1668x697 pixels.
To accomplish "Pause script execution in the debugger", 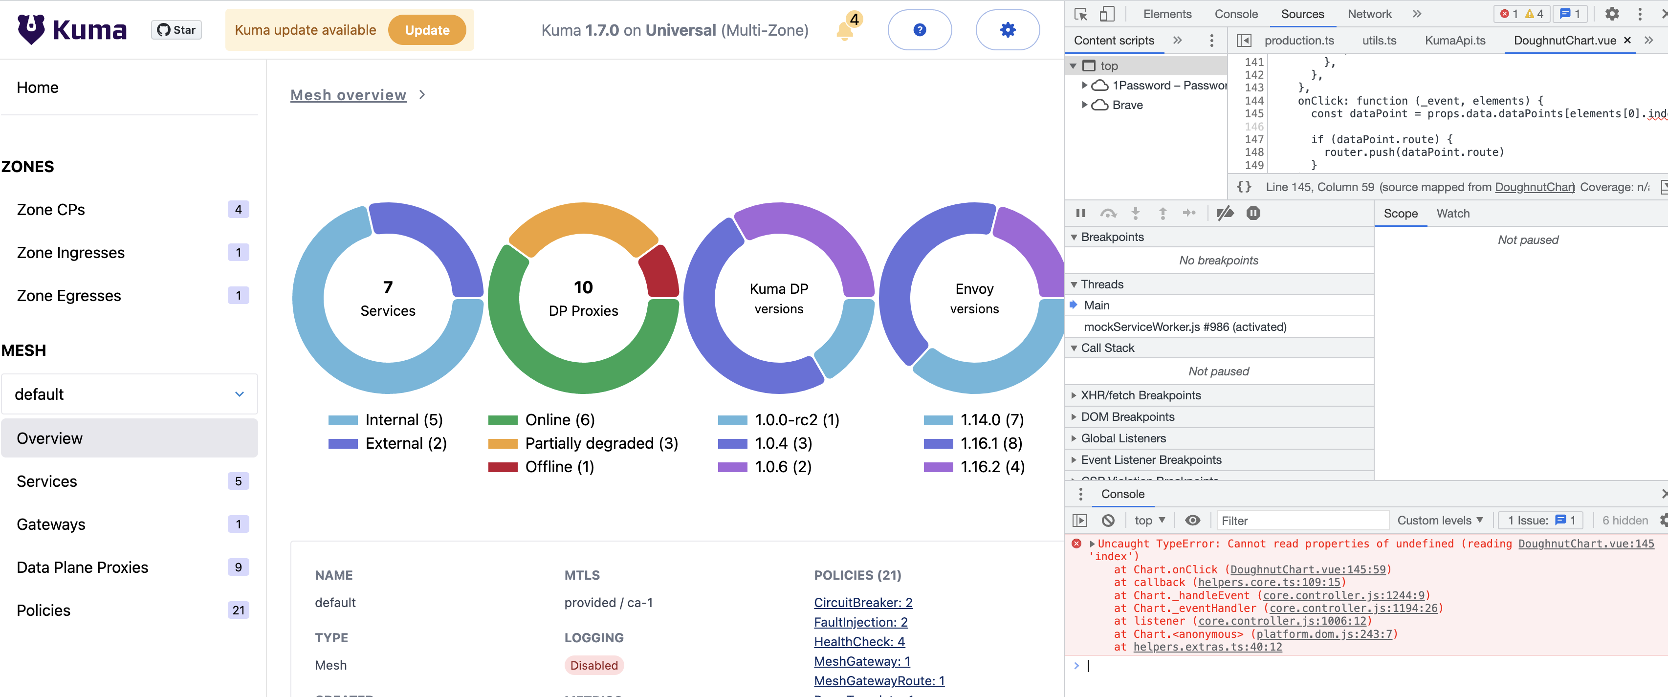I will (x=1080, y=213).
